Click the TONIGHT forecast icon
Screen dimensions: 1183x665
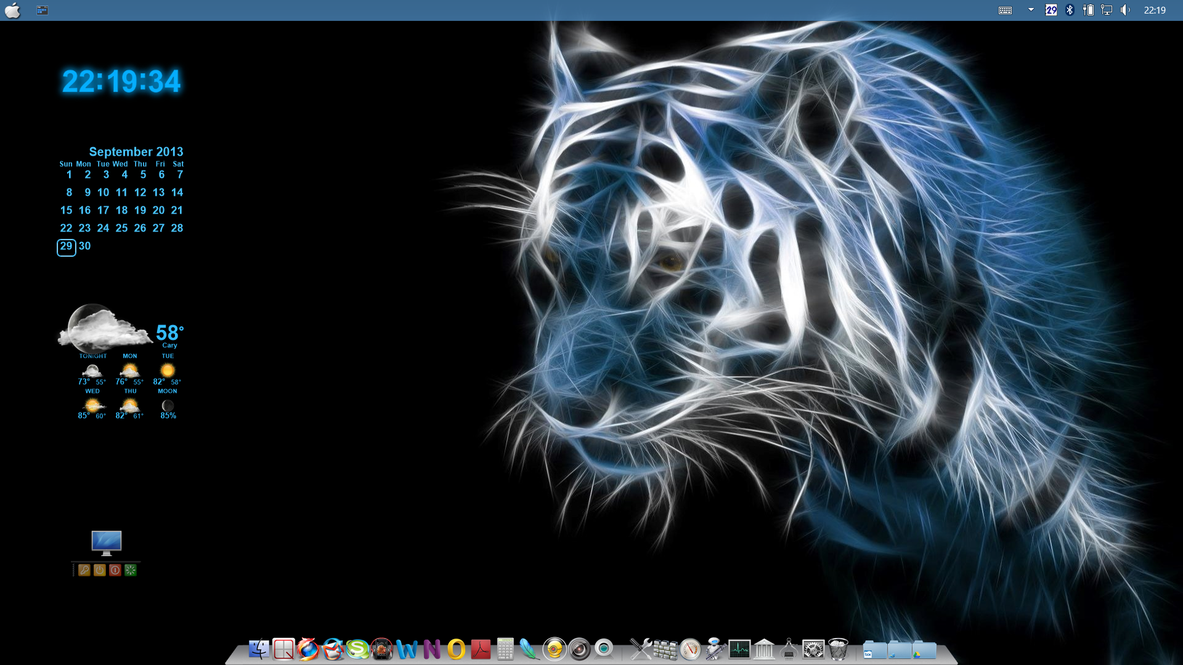tap(92, 371)
